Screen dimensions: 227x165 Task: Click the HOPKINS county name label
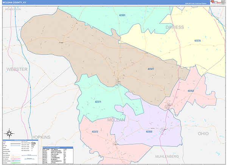(x=41, y=137)
